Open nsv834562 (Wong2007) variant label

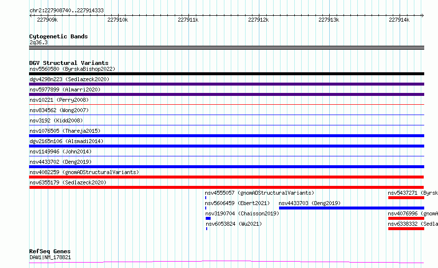59,110
